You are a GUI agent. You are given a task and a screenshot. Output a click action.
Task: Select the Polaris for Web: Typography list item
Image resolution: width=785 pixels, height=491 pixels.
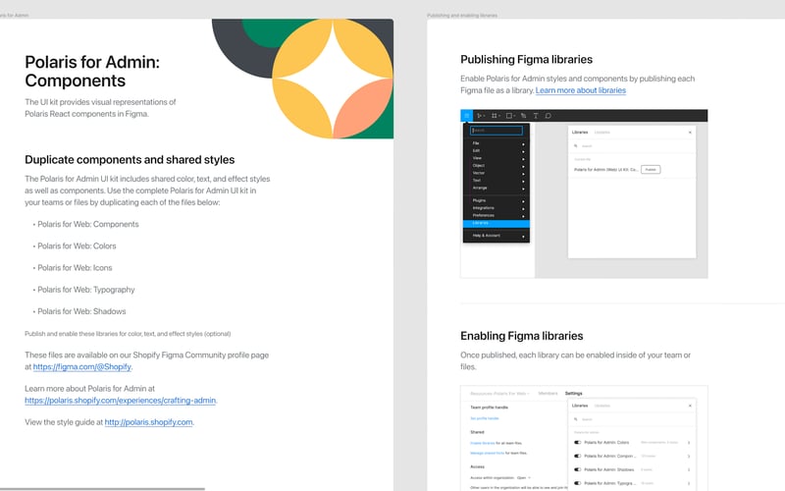click(x=86, y=290)
